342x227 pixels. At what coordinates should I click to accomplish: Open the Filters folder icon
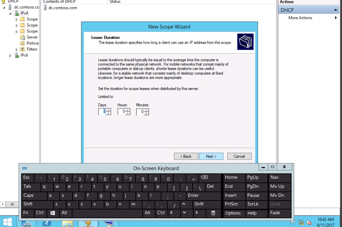22,49
